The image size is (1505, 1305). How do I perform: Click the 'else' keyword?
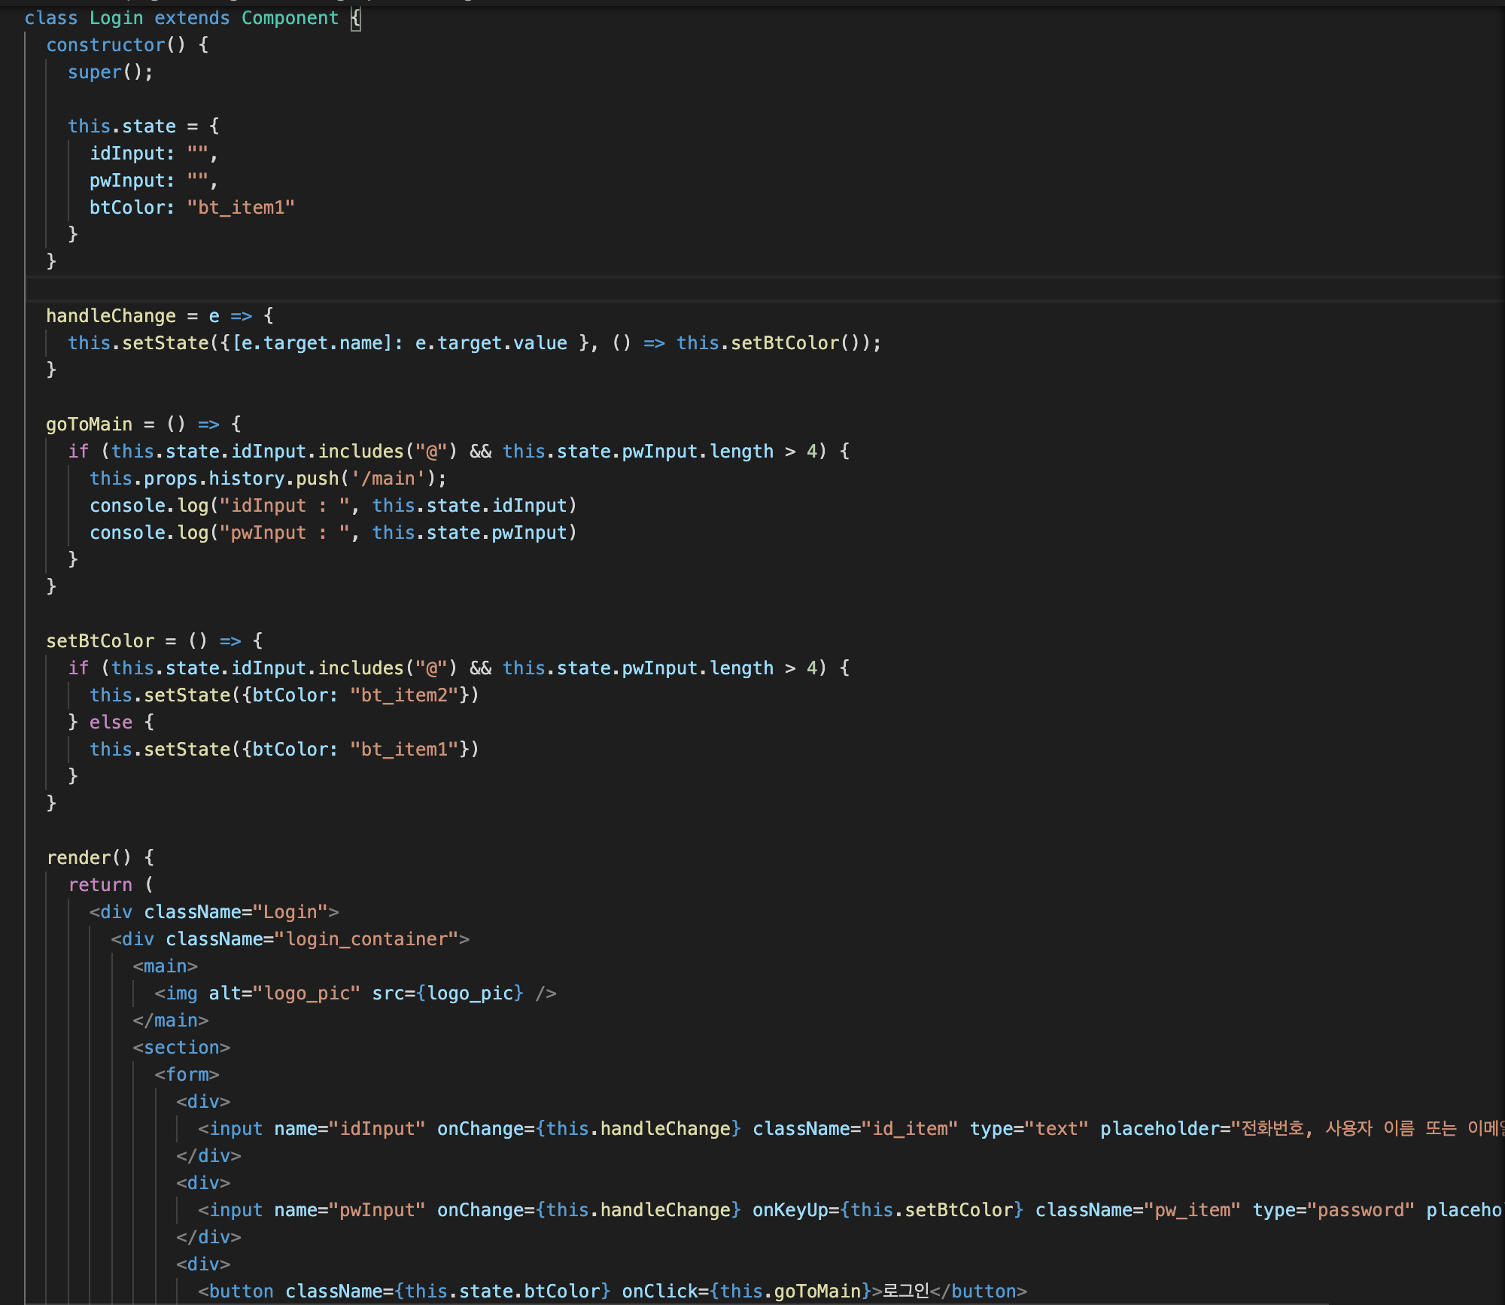(111, 722)
